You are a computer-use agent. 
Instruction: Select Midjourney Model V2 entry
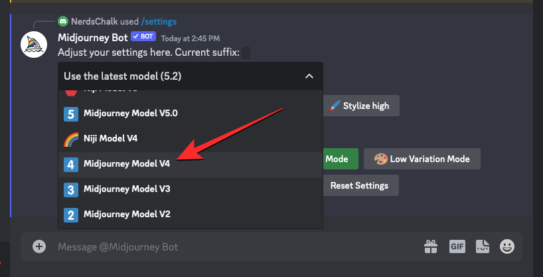point(191,215)
